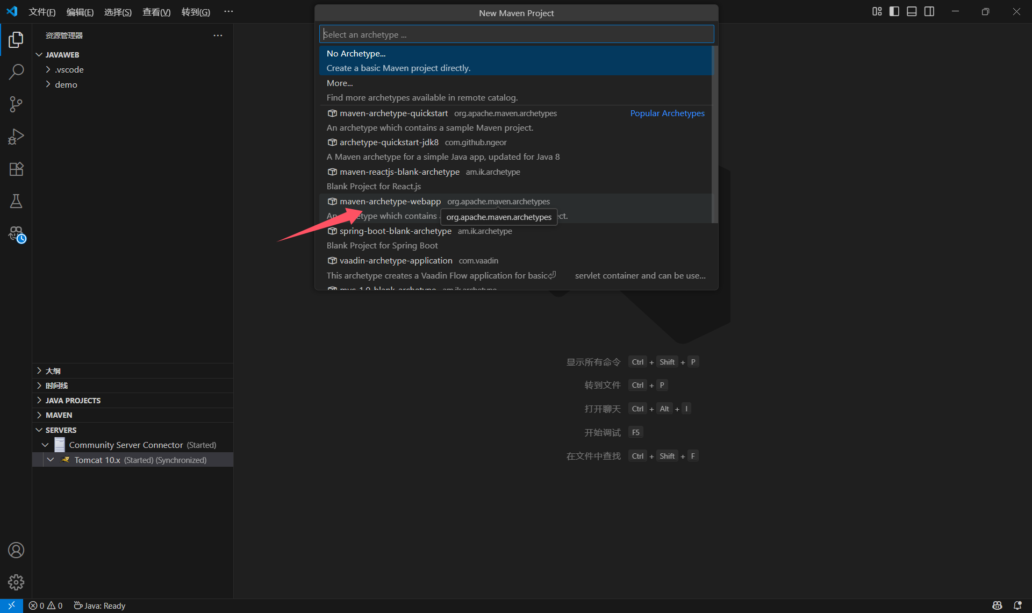Click the Select an archetype input field
1032x613 pixels.
click(516, 34)
